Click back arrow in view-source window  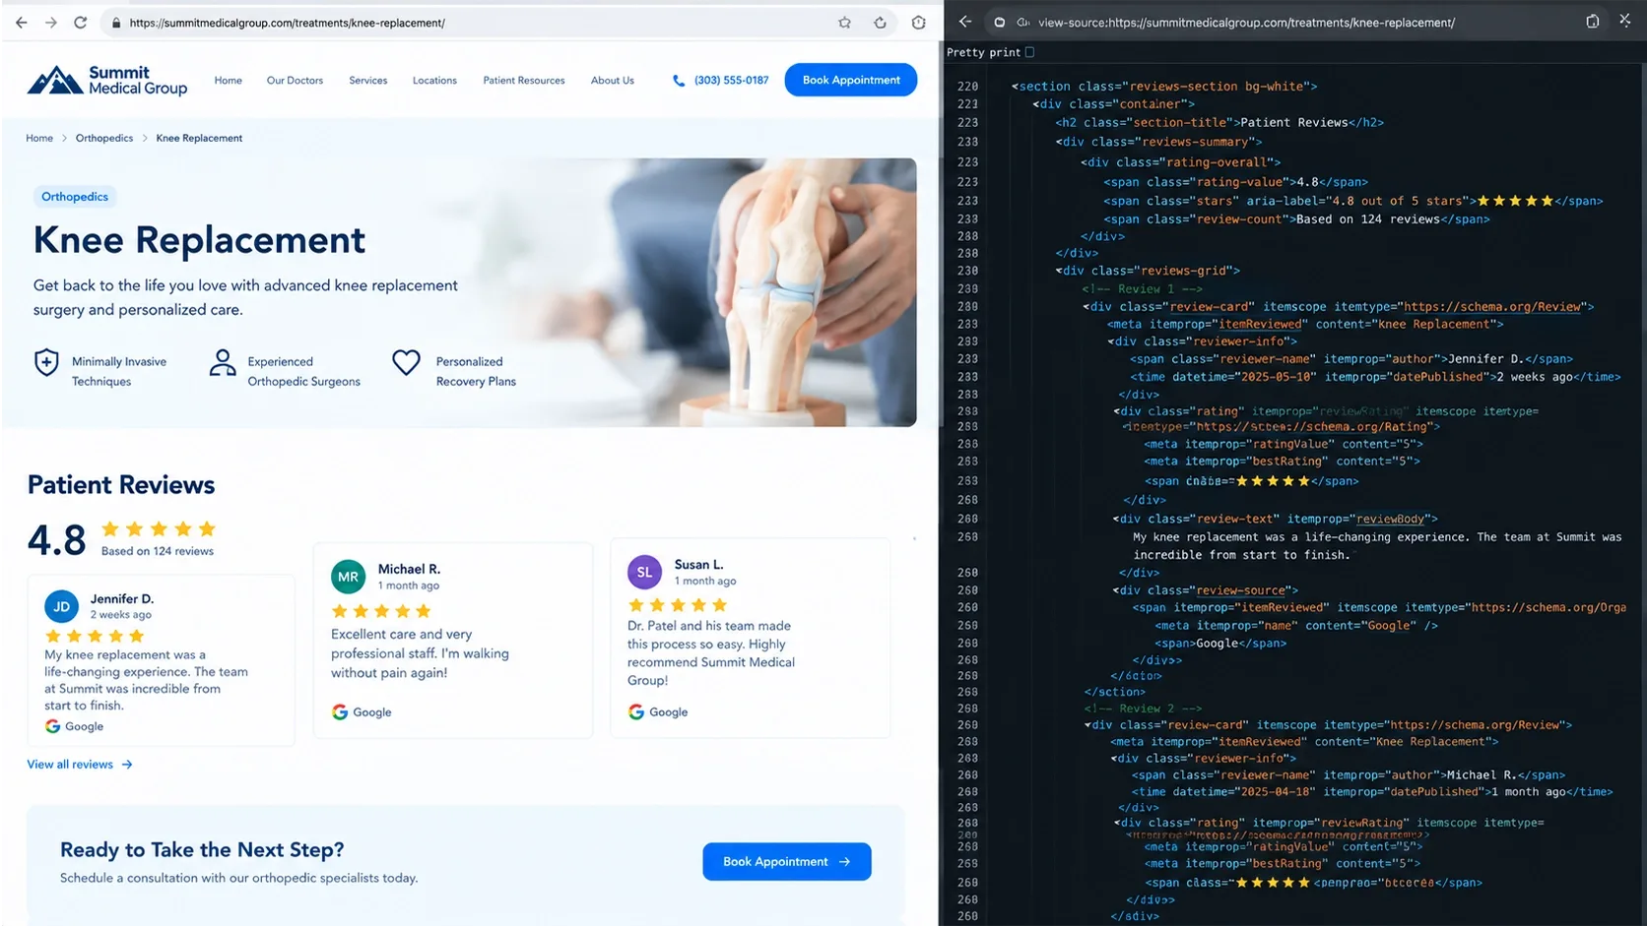pos(965,22)
